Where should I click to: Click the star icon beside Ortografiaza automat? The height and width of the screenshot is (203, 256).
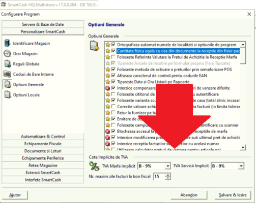tap(108, 45)
